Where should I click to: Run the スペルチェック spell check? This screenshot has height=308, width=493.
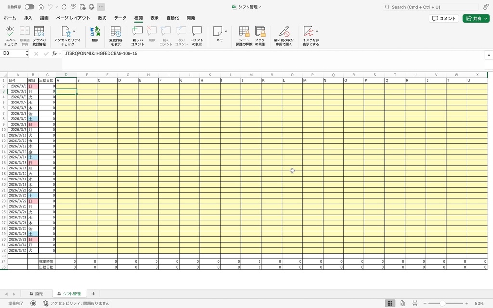[x=11, y=36]
